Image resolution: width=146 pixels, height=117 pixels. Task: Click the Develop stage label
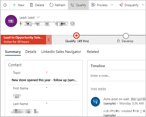[x=127, y=41]
